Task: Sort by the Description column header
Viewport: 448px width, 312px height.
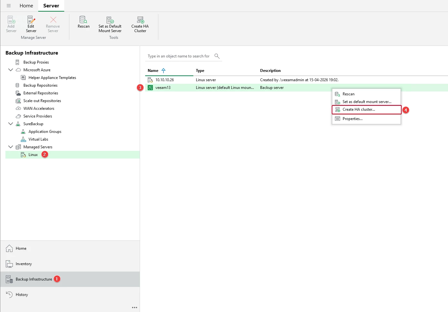Action: [270, 71]
